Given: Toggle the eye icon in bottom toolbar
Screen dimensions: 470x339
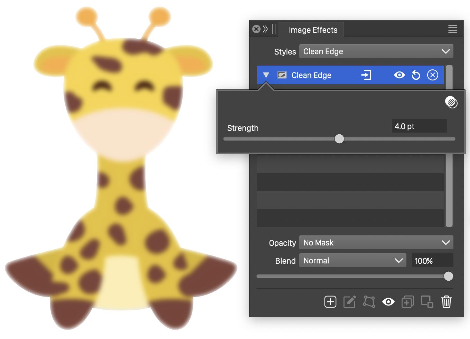Looking at the screenshot, I should 388,302.
